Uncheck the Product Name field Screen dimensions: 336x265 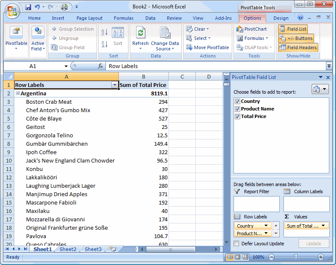pos(237,109)
